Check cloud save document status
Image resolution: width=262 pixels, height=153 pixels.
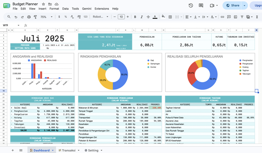(56, 4)
